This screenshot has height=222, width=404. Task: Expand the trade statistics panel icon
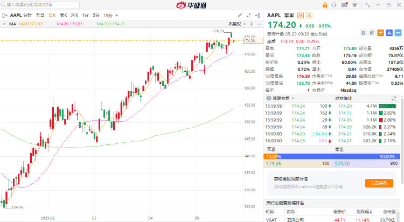(393, 99)
